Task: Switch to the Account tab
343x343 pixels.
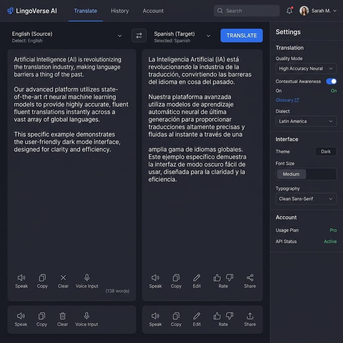Action: coord(153,11)
